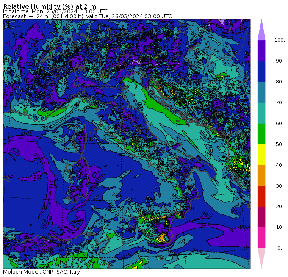This screenshot has width=288, height=277.
Task: Pick the pale pink bottom arrow of the colorbar
Action: tap(261, 256)
